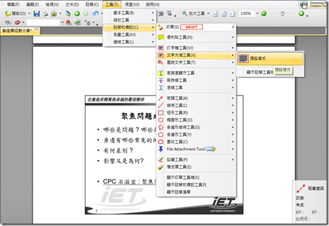Click the Actual Size page icon
329x226 pixels.
[216, 14]
